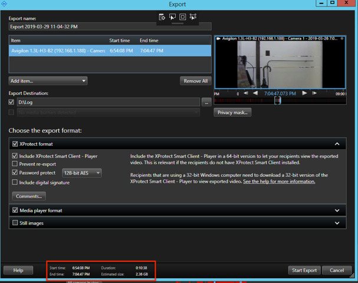This screenshot has height=283, width=358.
Task: Click the play backward arrow under preview
Action: (255, 93)
